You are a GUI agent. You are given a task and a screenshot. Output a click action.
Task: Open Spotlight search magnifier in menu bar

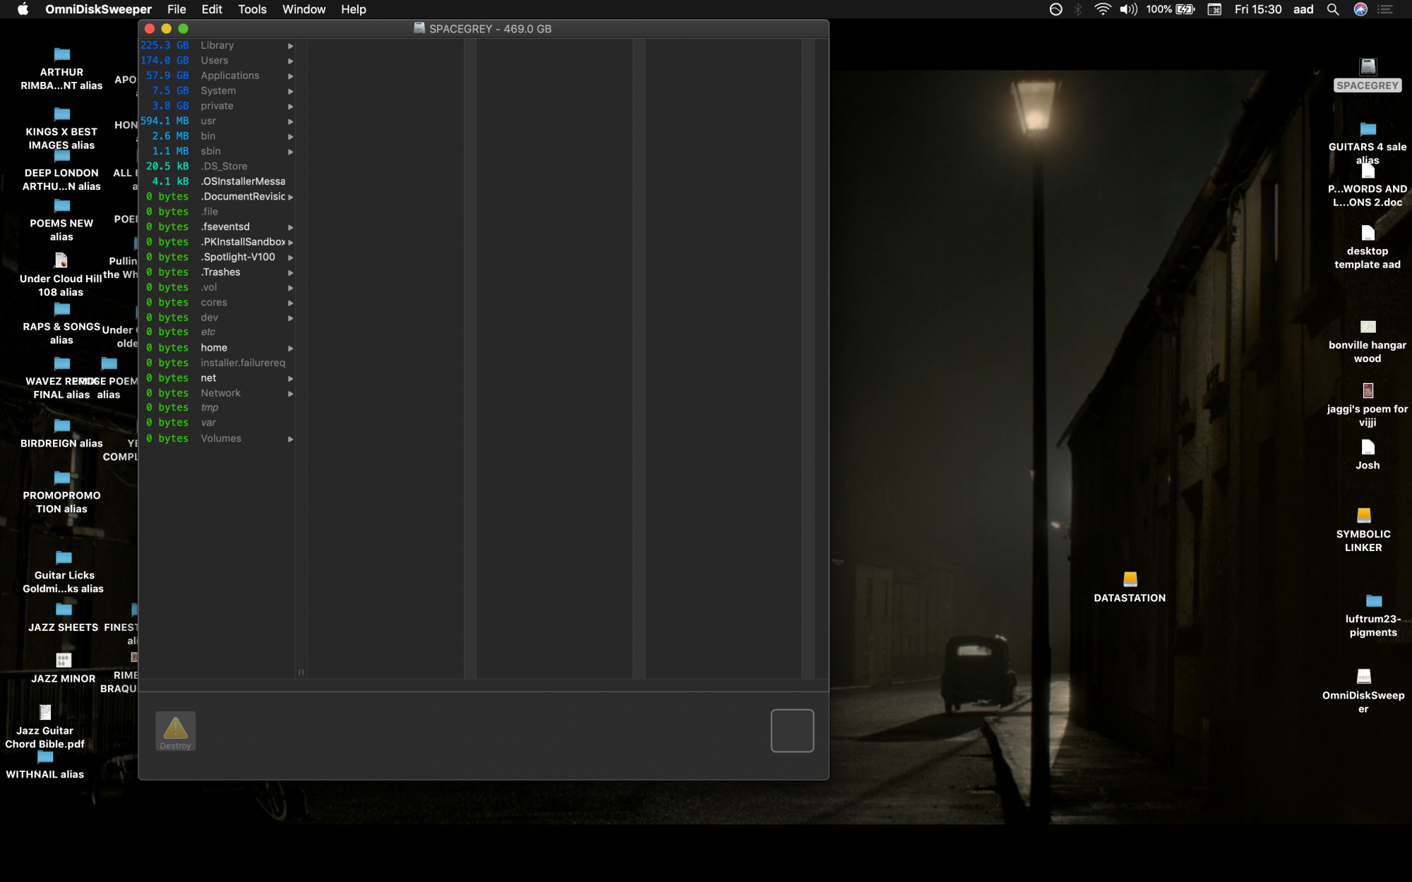click(1333, 9)
